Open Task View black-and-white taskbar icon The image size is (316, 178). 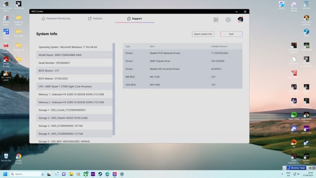pyautogui.click(x=49, y=174)
